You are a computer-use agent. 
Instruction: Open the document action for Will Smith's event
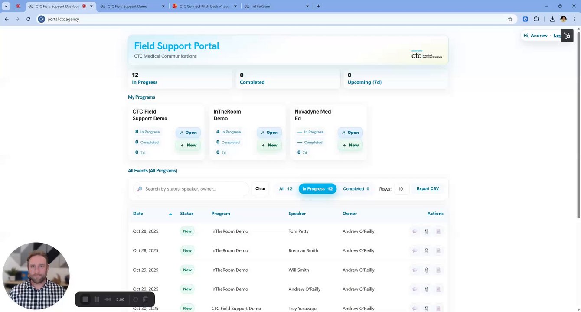coord(438,270)
